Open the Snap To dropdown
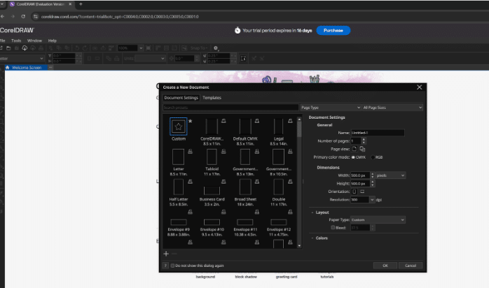Viewport: 489px width, 288px height. click(x=199, y=48)
